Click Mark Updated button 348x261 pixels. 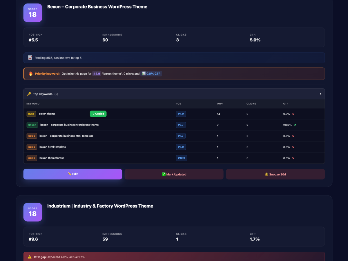(174, 174)
